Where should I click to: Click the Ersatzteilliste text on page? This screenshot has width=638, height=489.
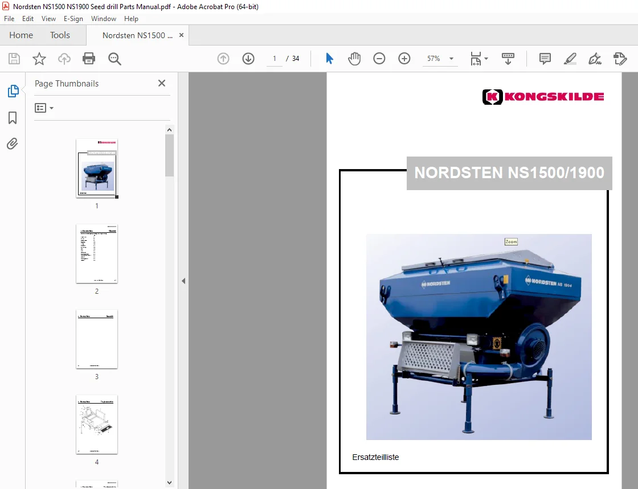coord(375,457)
